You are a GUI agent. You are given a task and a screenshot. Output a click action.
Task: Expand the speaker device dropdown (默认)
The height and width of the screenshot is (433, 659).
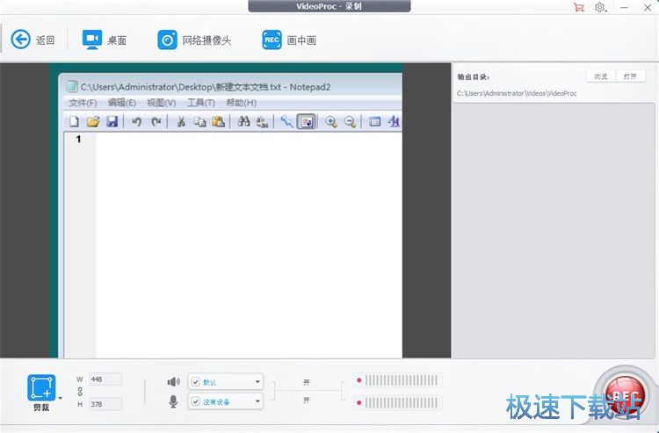point(257,381)
